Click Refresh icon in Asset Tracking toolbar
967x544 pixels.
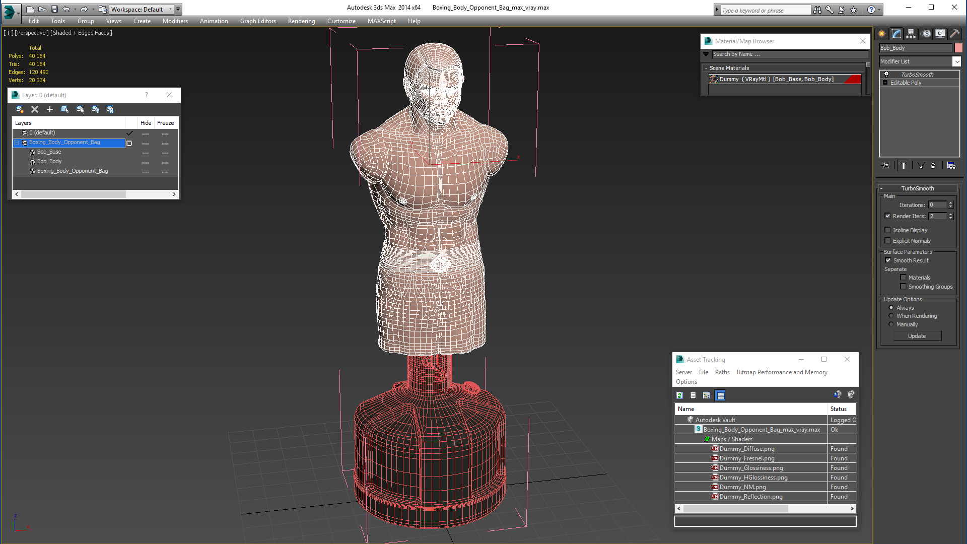coord(679,395)
